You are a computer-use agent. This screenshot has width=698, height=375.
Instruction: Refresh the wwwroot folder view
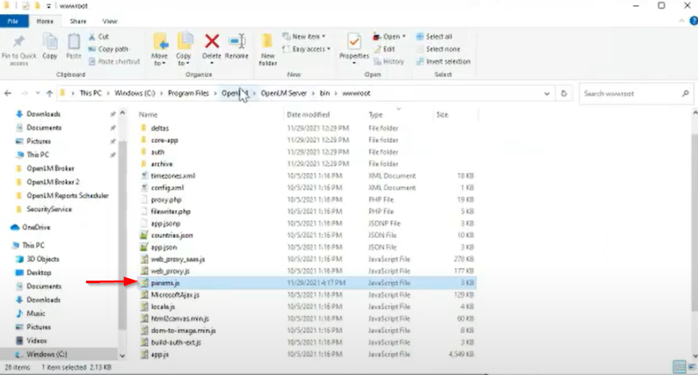[x=565, y=94]
